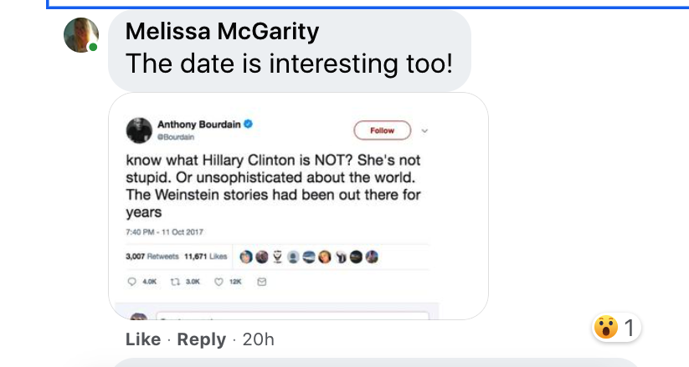Expand the tweet options chevron
Image resolution: width=689 pixels, height=367 pixels.
click(424, 130)
